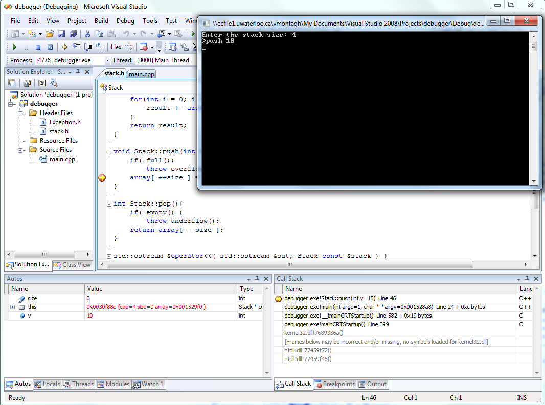Click the breakpoint marker in editor margin
Image resolution: width=545 pixels, height=405 pixels.
click(x=102, y=177)
